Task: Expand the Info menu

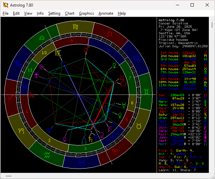Action: pos(40,13)
